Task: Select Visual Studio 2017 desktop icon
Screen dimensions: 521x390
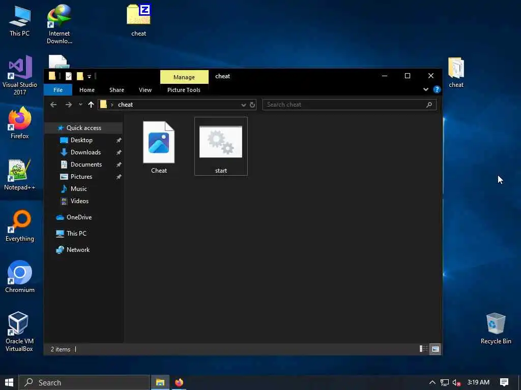Action: tap(20, 76)
